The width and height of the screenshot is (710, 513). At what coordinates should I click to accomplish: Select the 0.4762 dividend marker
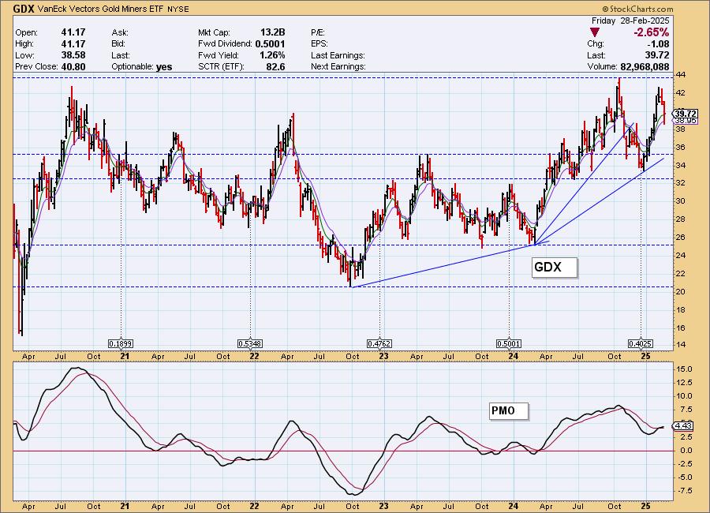379,344
